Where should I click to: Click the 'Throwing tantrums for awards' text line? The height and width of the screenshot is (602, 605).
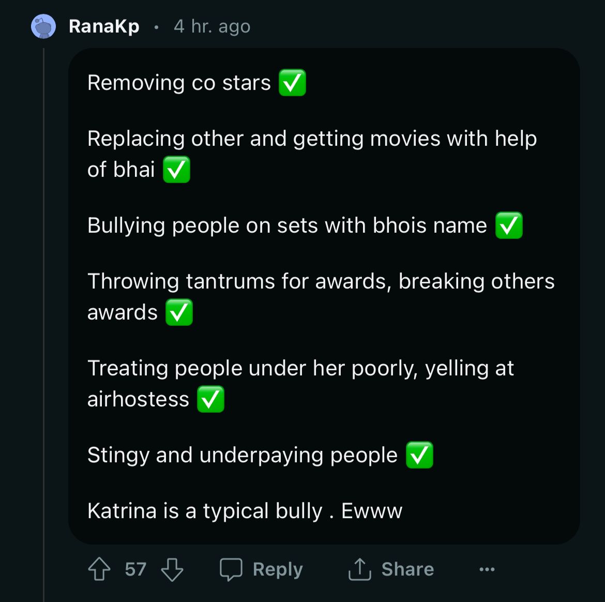321,281
